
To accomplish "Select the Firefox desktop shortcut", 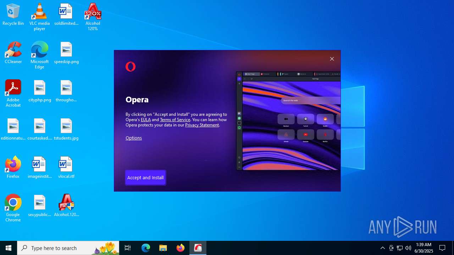I will 13,168.
